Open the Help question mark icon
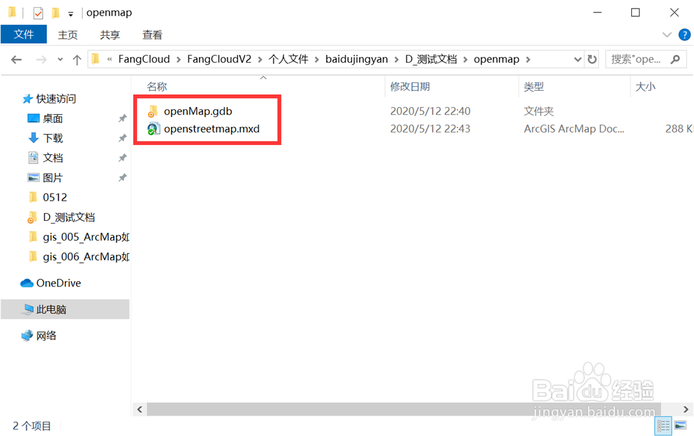This screenshot has height=436, width=694. pos(684,35)
